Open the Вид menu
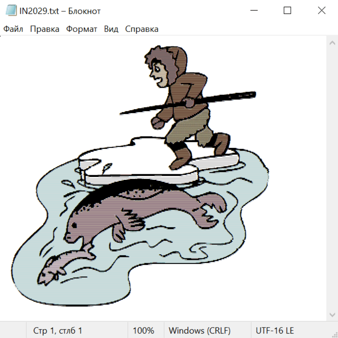 (111, 29)
